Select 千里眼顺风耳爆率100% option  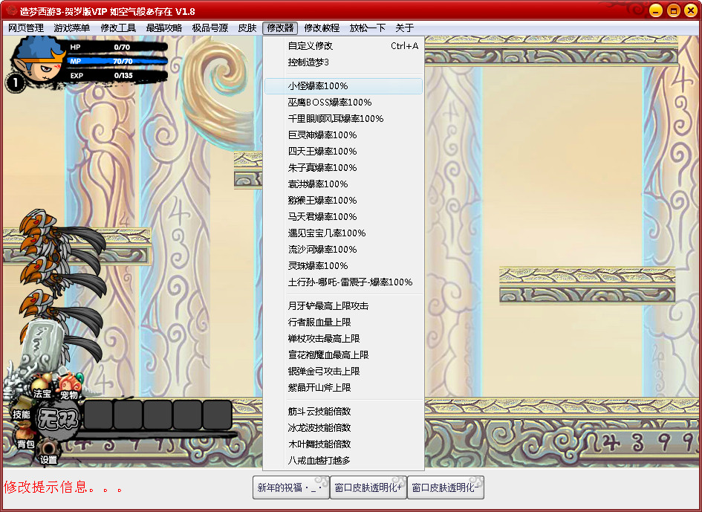pyautogui.click(x=343, y=119)
